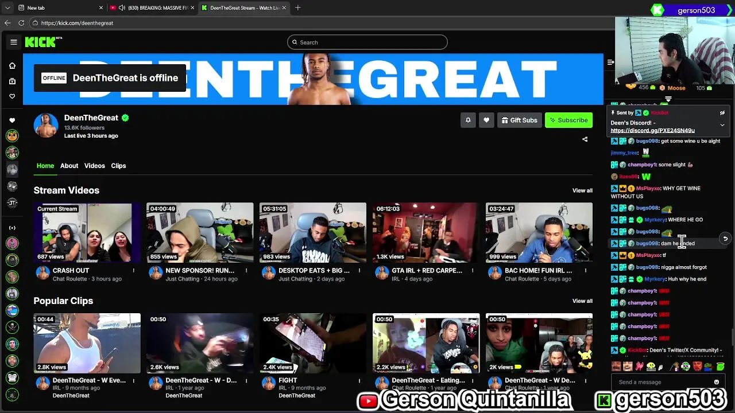Hide the pinned KickBot message

[x=722, y=113]
